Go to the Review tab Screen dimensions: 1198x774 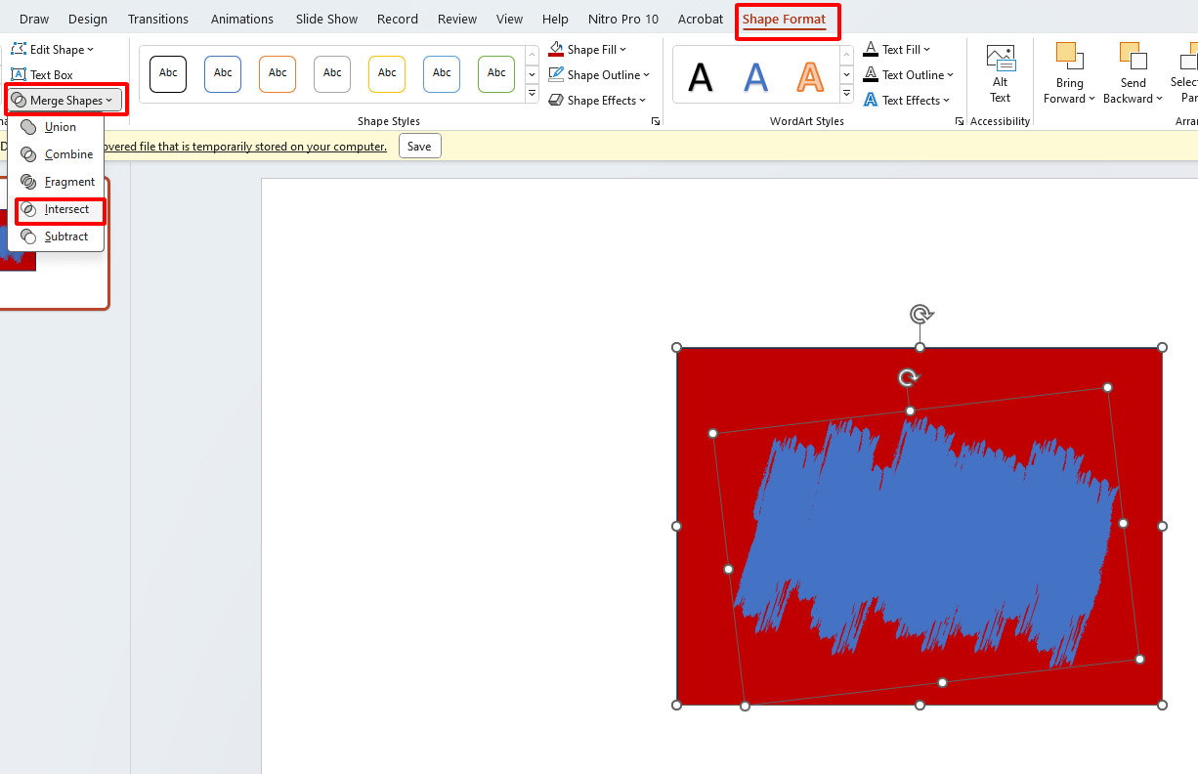457,19
